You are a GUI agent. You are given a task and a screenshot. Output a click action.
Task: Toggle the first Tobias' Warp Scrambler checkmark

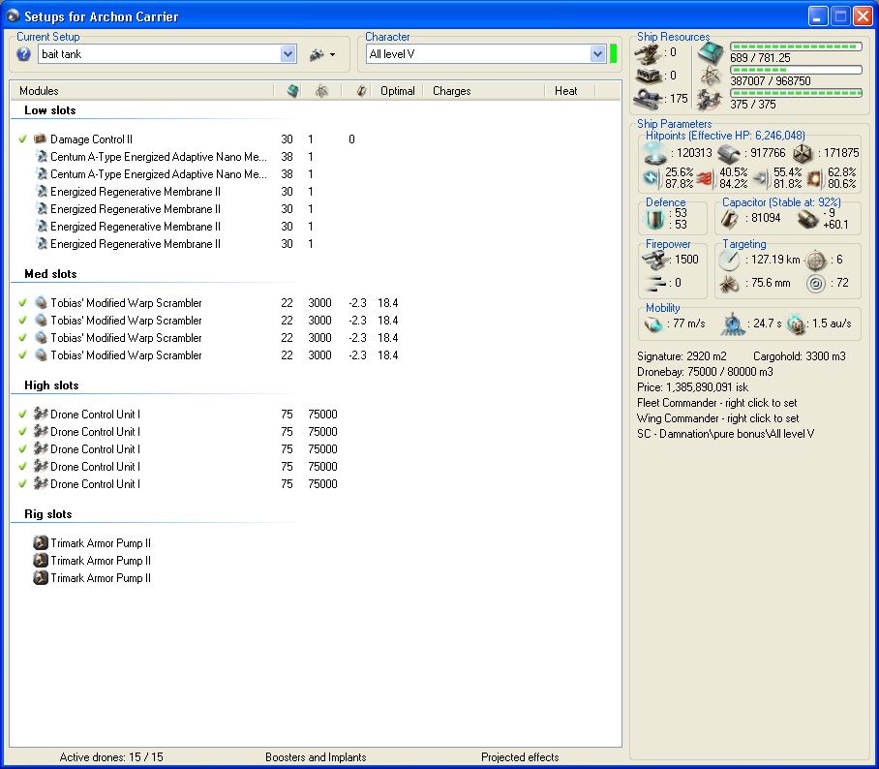tap(22, 302)
